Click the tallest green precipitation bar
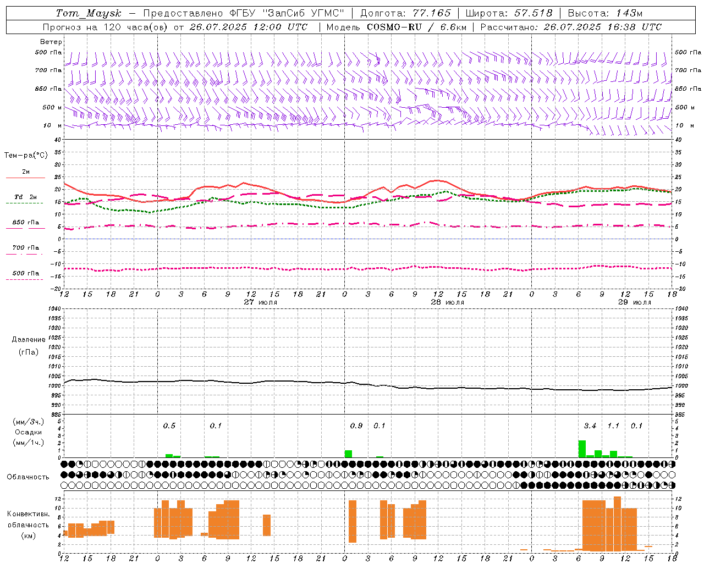This screenshot has width=704, height=563. tap(582, 449)
